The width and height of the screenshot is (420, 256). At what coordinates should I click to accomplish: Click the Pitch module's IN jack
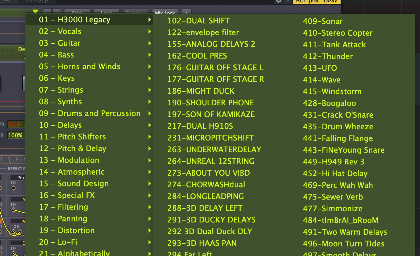click(13, 188)
